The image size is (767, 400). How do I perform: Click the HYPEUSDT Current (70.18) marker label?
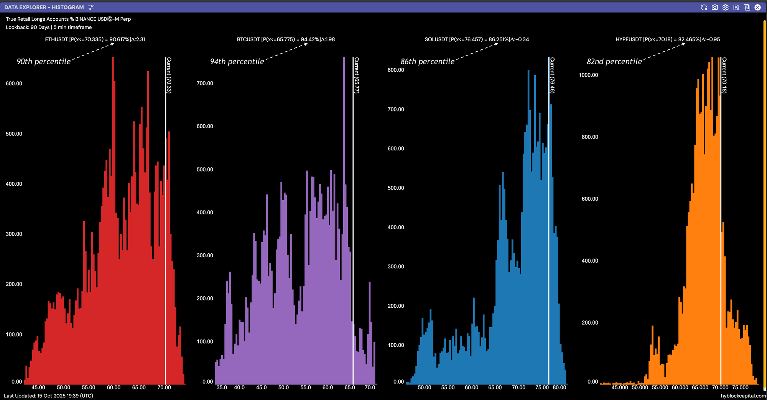pyautogui.click(x=724, y=75)
